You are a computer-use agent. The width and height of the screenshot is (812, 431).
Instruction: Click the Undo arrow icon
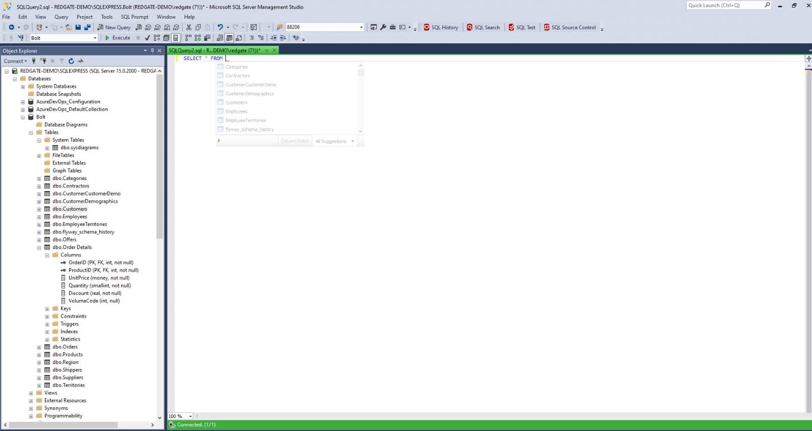(x=220, y=27)
